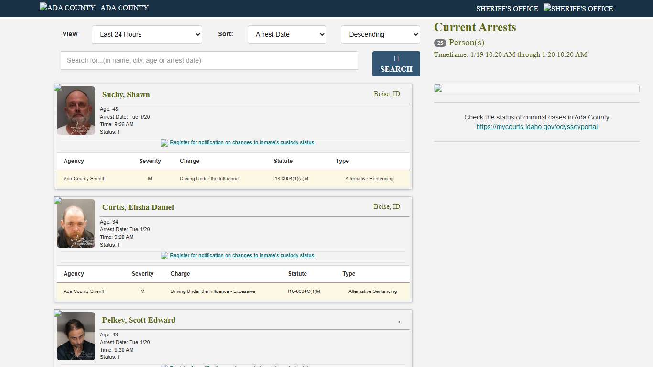Screen dimensions: 653x367
Task: Open the View timeframe dropdown
Action: coord(147,34)
